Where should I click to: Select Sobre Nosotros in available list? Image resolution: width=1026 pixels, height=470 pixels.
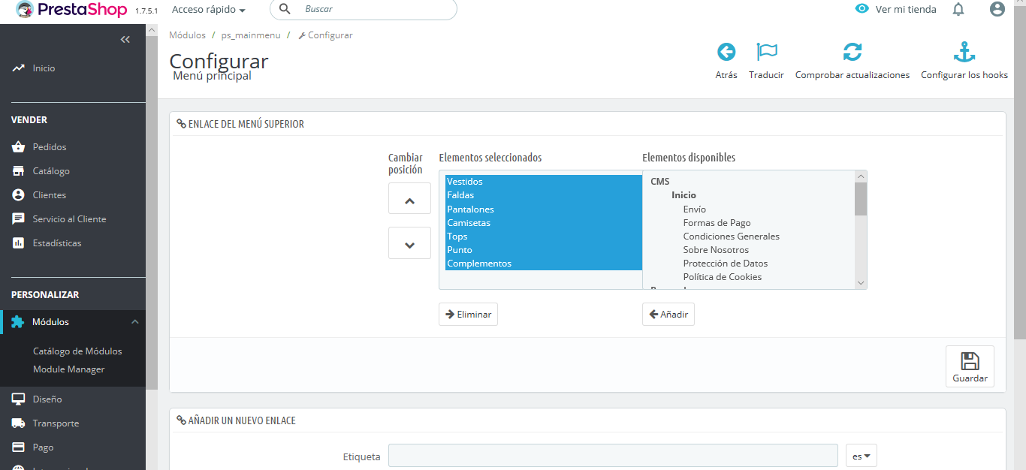pos(716,250)
